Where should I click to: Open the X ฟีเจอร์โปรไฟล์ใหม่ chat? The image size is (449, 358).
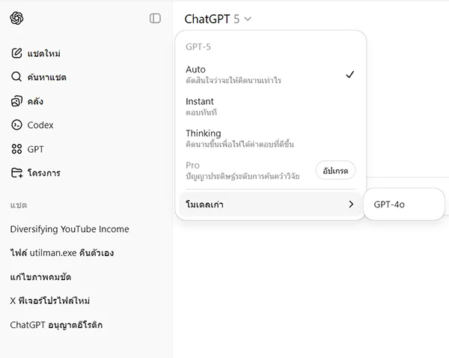point(50,301)
